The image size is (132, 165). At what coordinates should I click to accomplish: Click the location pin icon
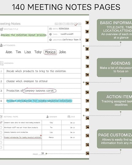pos(50,40)
